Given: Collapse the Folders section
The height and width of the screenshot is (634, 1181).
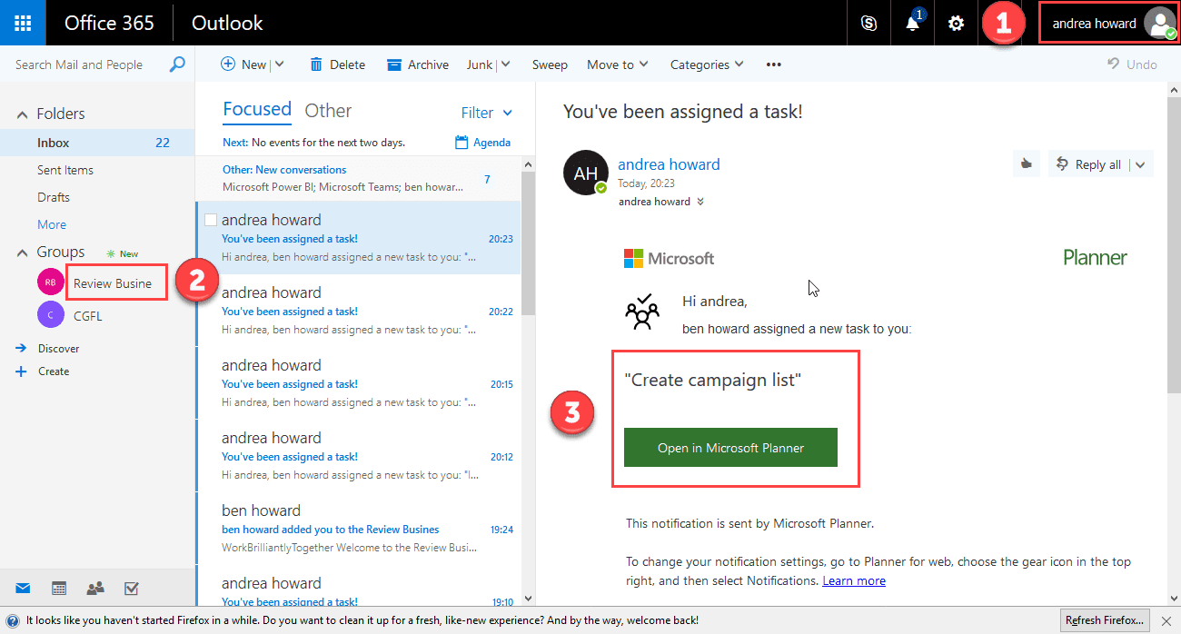Looking at the screenshot, I should (x=23, y=114).
